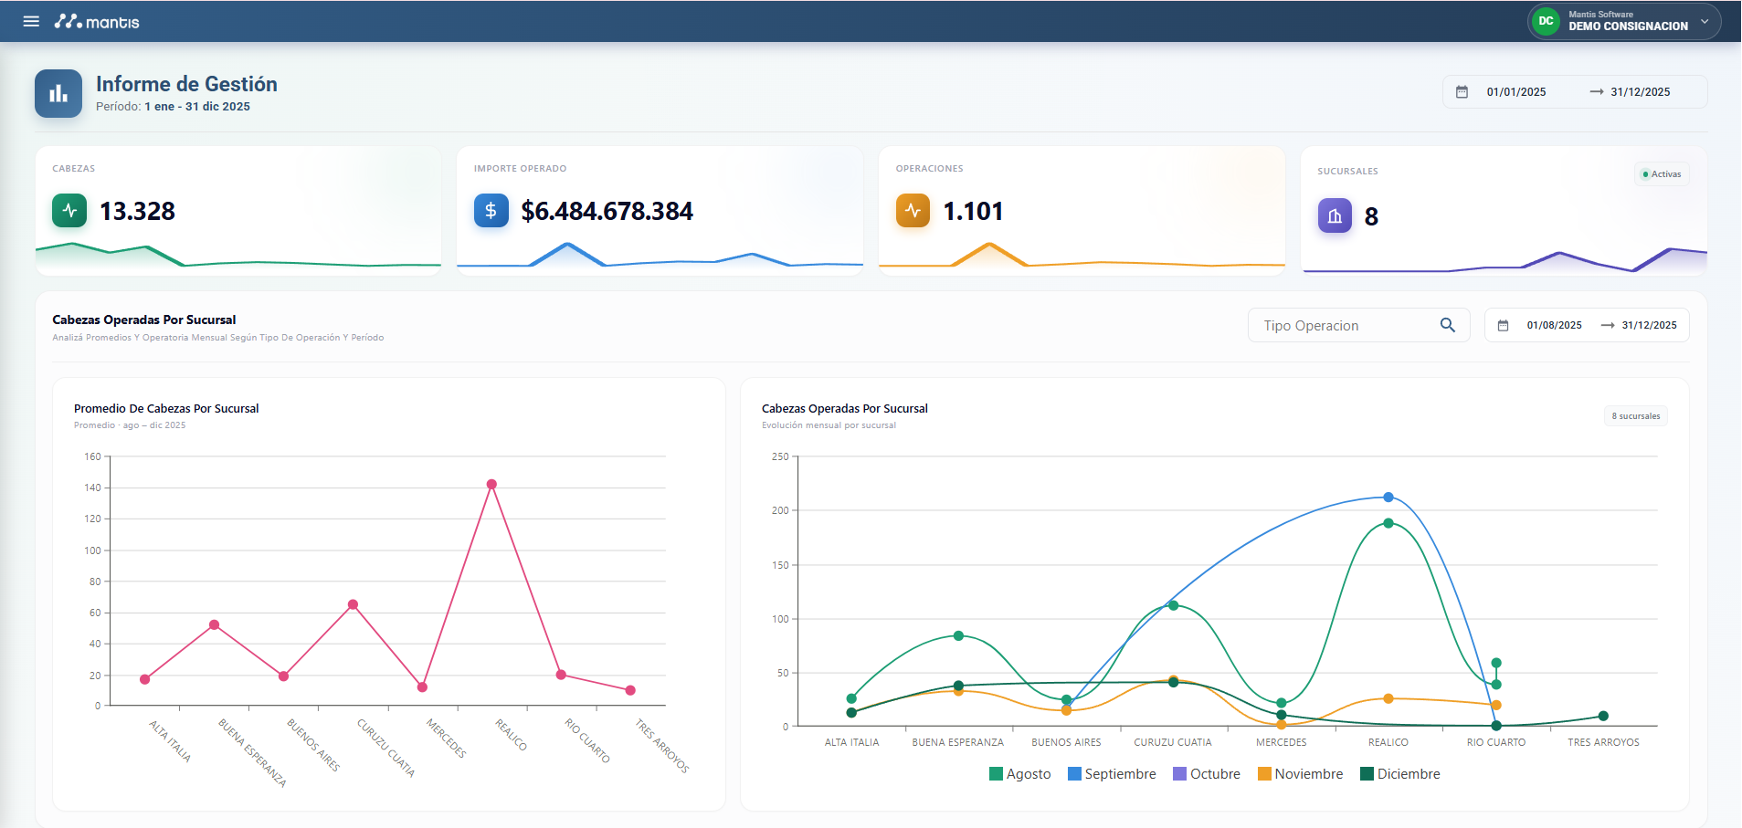Screen dimensions: 1742x828
Task: Click the Informe de Gestión page title
Action: 186,84
